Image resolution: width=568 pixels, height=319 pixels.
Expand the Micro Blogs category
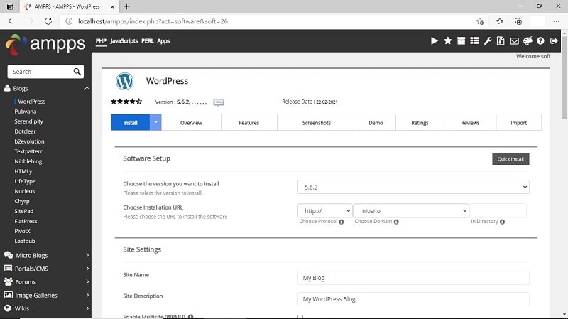(87, 256)
